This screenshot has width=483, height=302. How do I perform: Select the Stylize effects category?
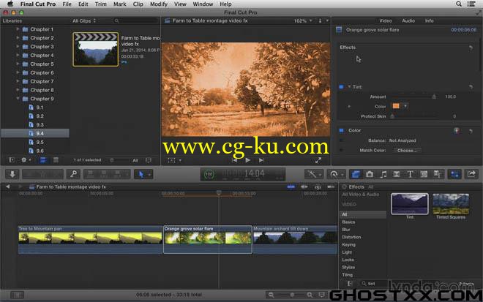348,268
